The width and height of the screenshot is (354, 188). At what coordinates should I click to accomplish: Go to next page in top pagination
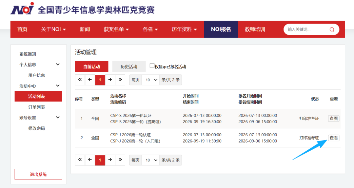point(110,80)
